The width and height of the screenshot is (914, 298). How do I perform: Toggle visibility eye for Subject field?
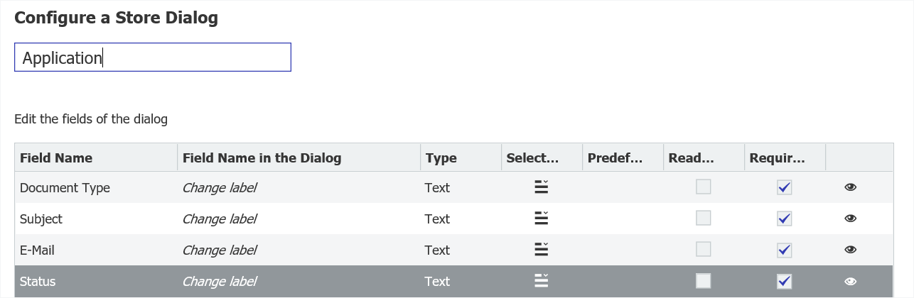click(850, 219)
